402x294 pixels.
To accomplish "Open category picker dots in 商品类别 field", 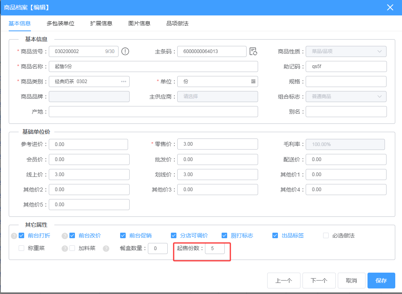I will (x=124, y=82).
